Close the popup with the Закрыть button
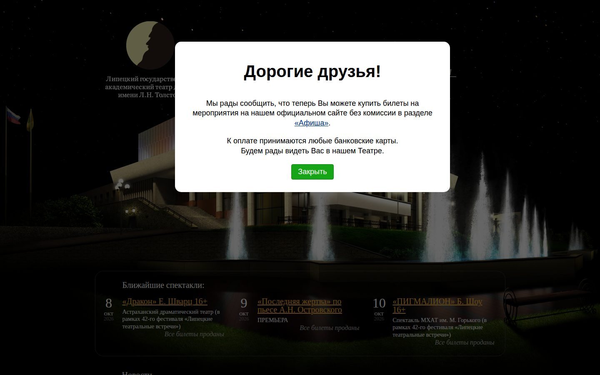The height and width of the screenshot is (375, 600). click(x=312, y=172)
